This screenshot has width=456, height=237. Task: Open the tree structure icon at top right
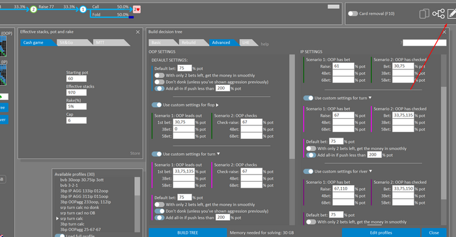[438, 14]
